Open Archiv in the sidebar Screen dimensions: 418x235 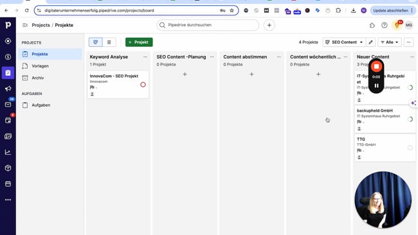(51, 78)
